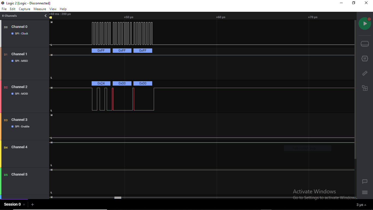Viewport: 373px width, 210px height.
Task: Click the SPI - Enable analyzer tag
Action: coord(20,127)
